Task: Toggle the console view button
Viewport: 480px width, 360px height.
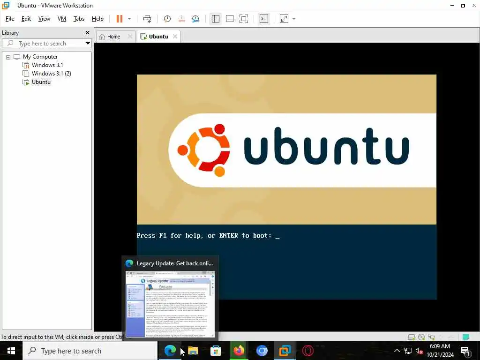Action: 263,19
